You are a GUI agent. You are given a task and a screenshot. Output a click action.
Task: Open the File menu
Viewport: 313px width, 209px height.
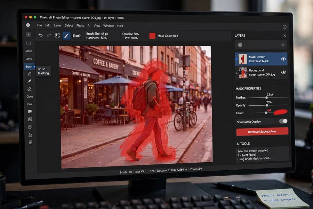pyautogui.click(x=40, y=25)
